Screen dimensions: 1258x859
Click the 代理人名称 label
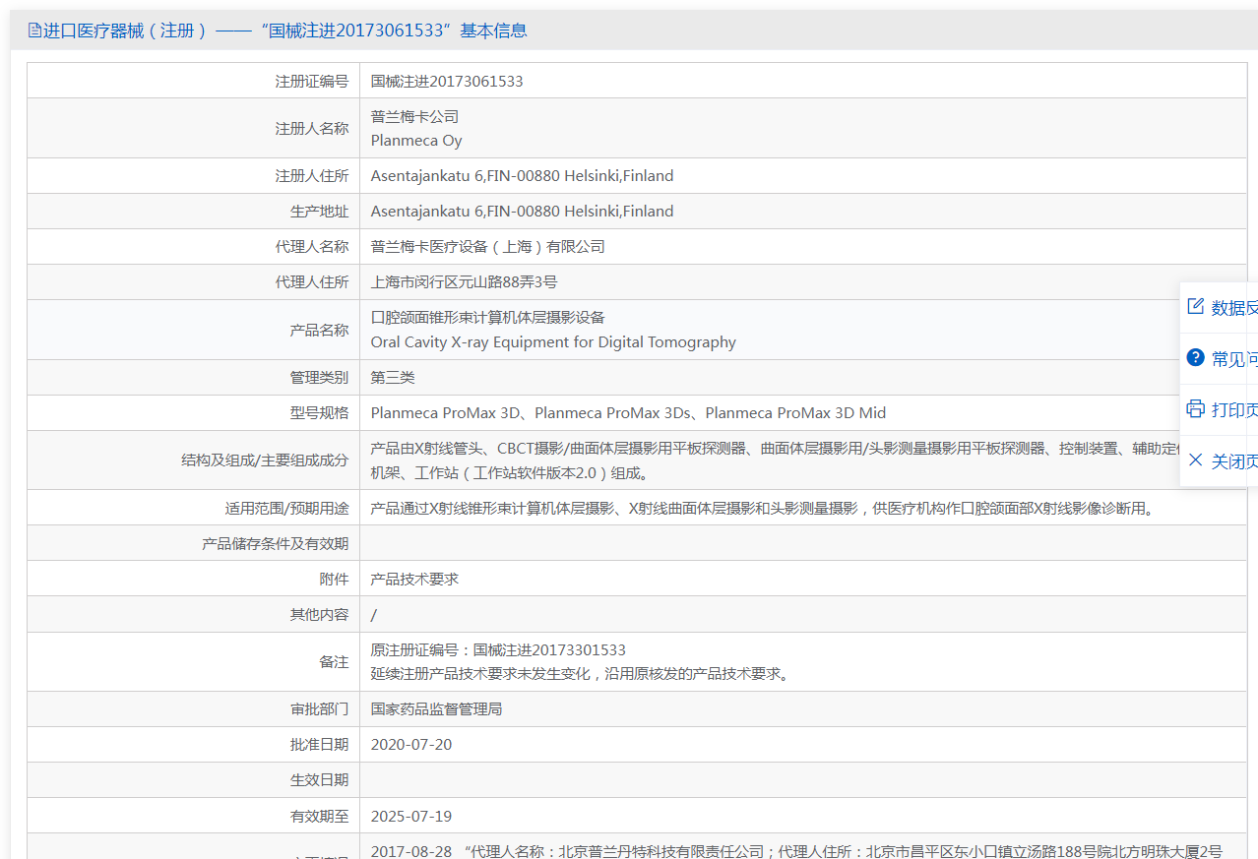[x=311, y=247]
